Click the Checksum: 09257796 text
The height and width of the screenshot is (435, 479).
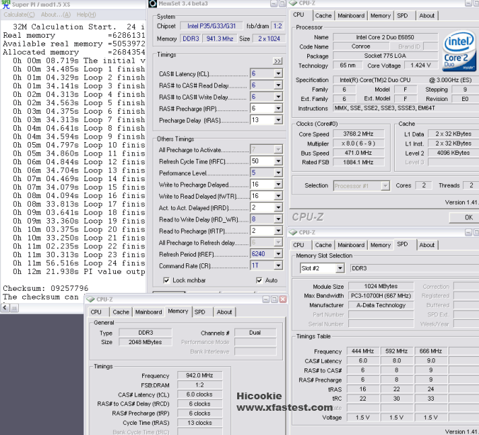(x=46, y=288)
